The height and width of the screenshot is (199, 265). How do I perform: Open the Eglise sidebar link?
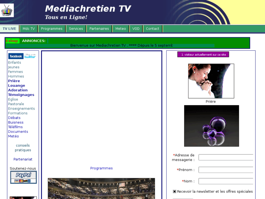(13, 99)
